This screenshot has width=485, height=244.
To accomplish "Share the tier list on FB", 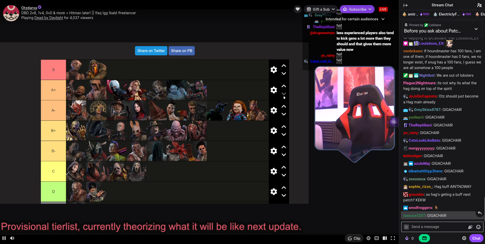I will (x=182, y=51).
